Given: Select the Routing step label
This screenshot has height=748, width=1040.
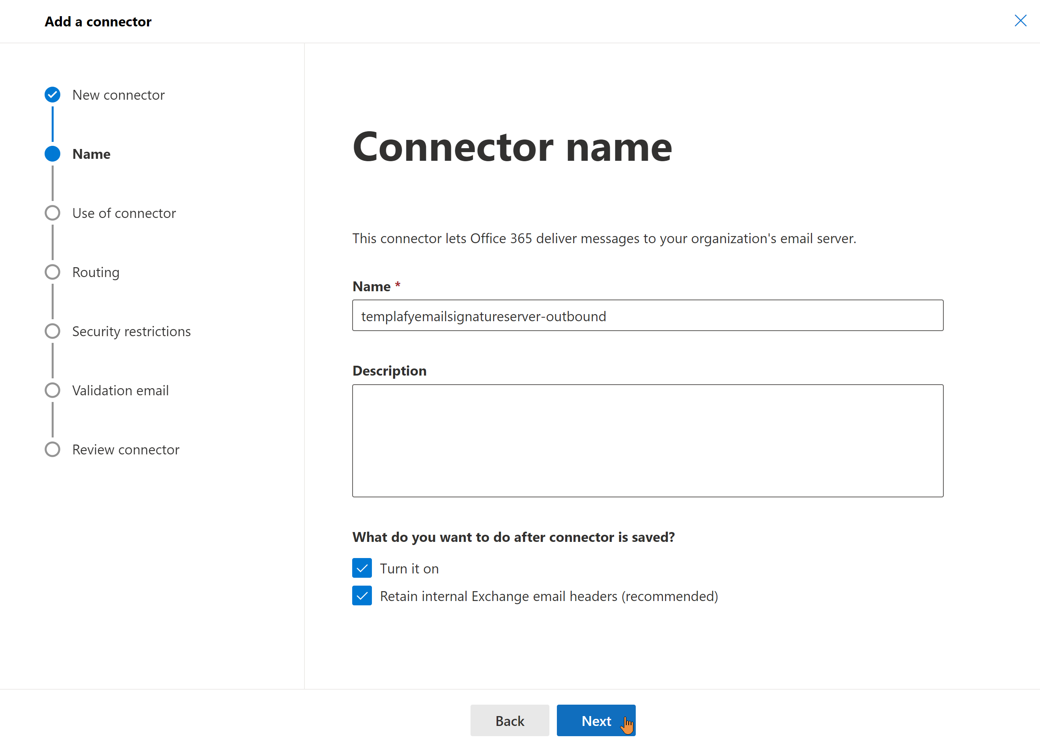Looking at the screenshot, I should click(x=96, y=272).
